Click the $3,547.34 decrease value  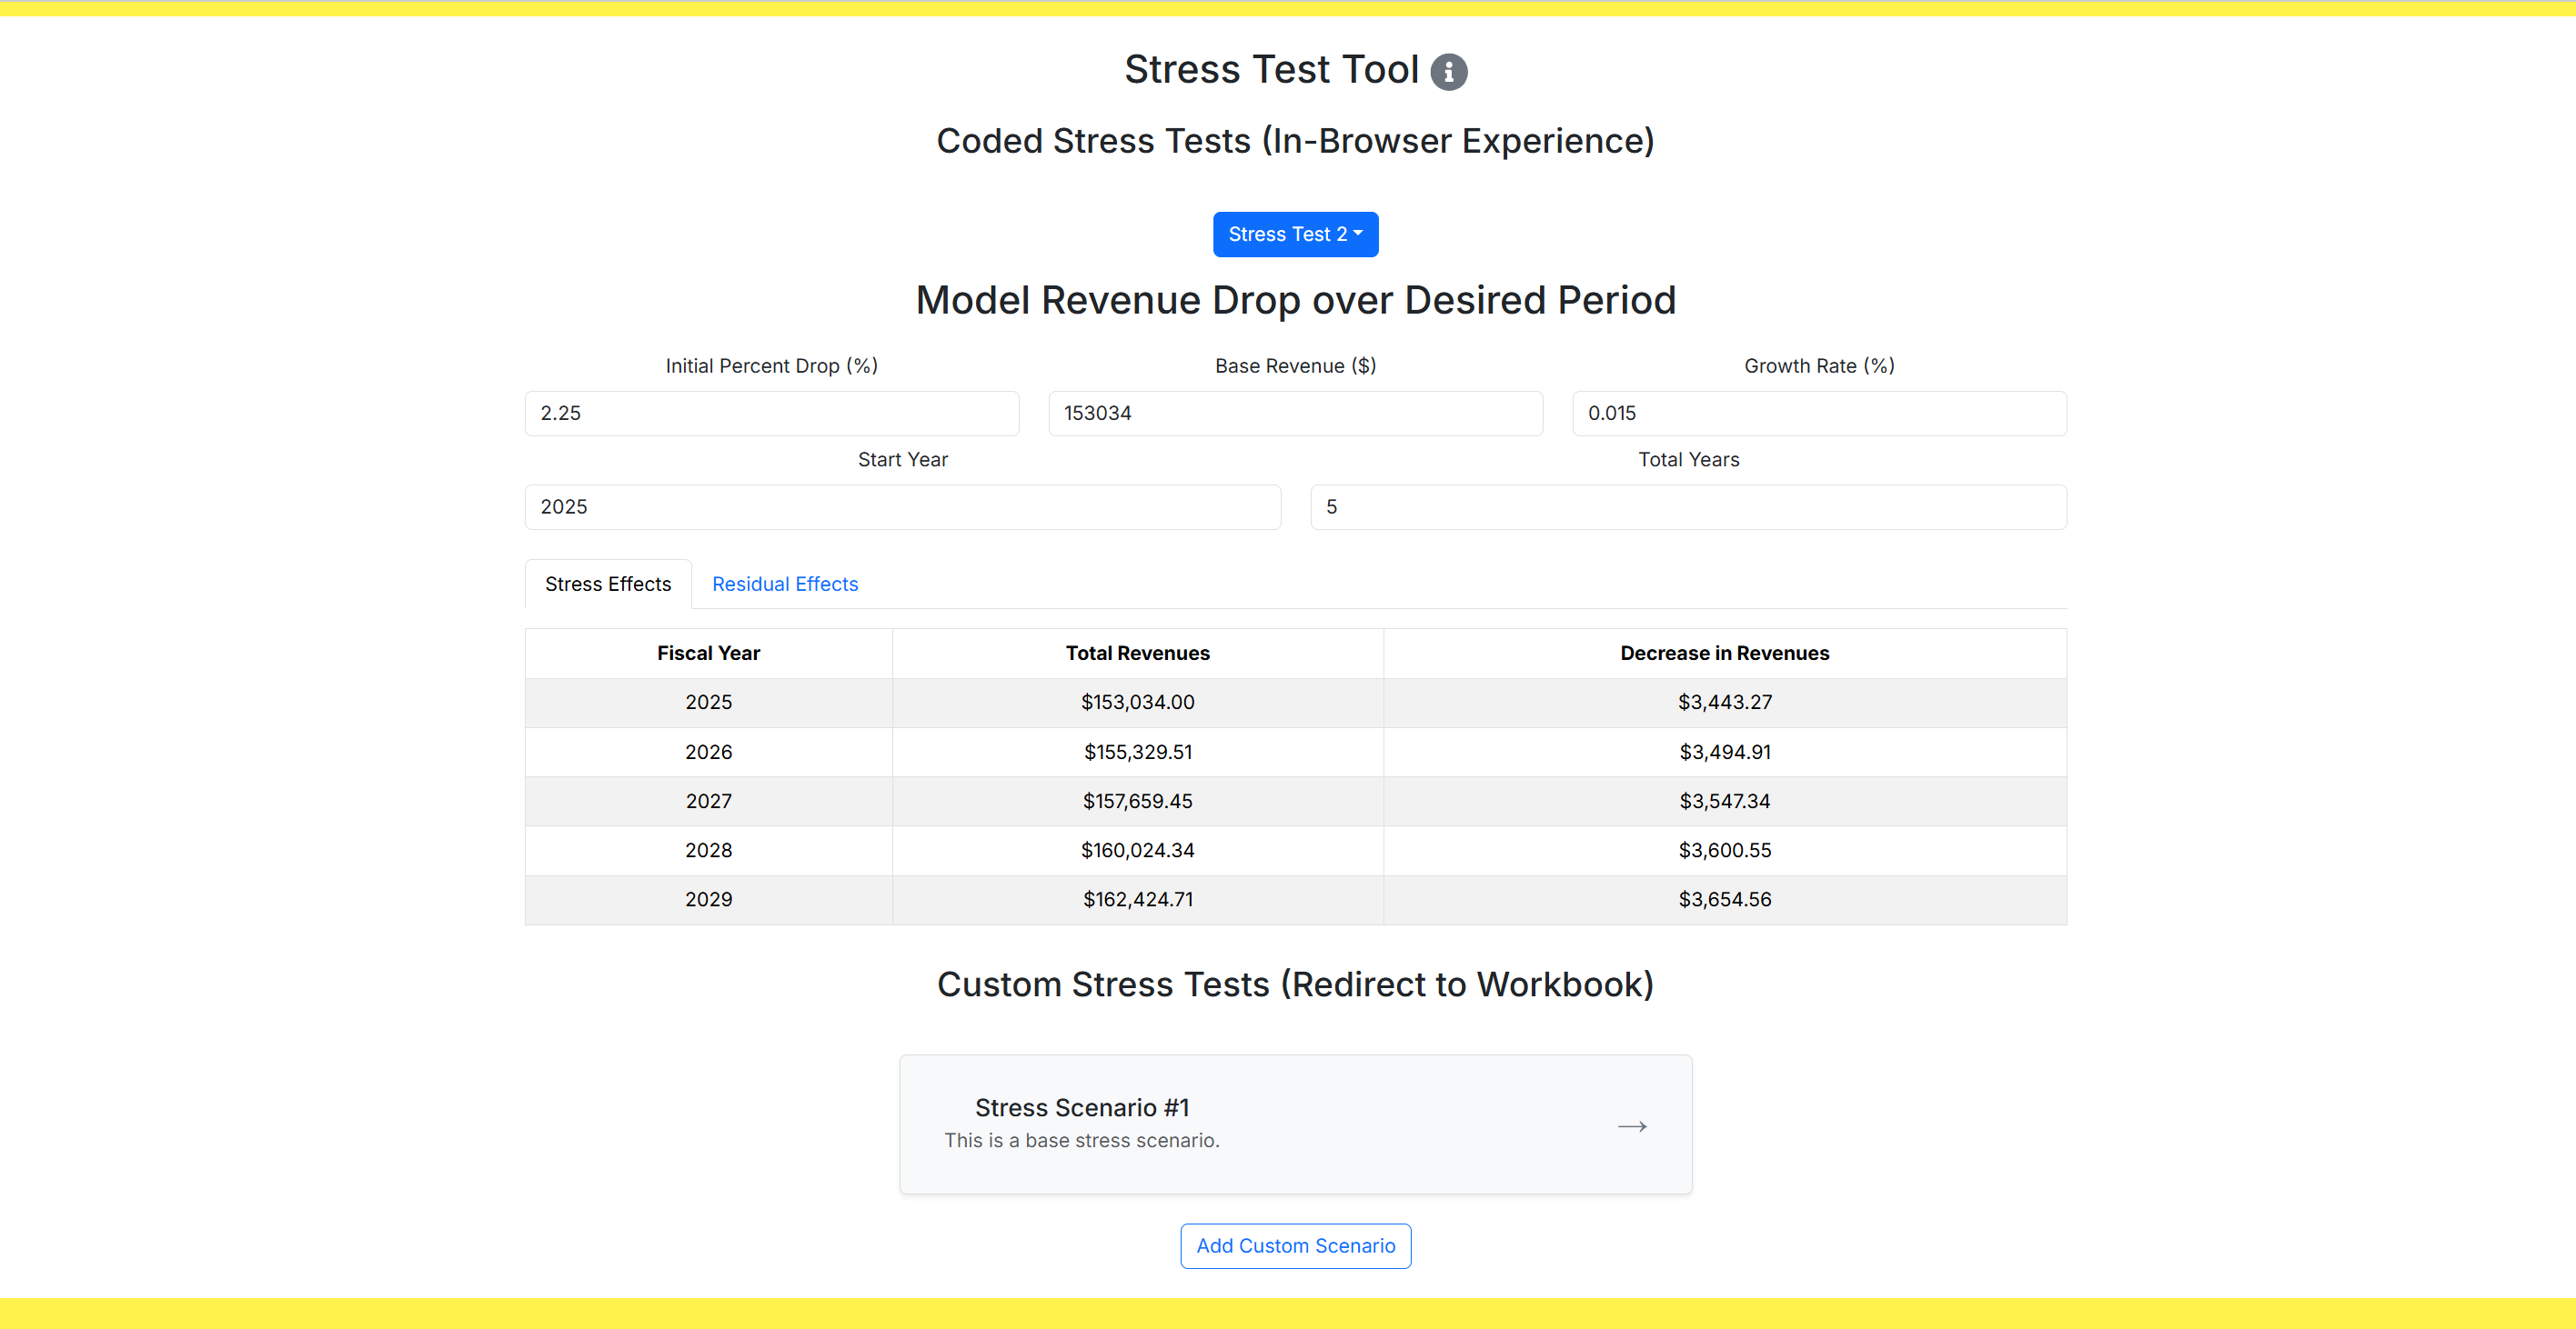1724,800
